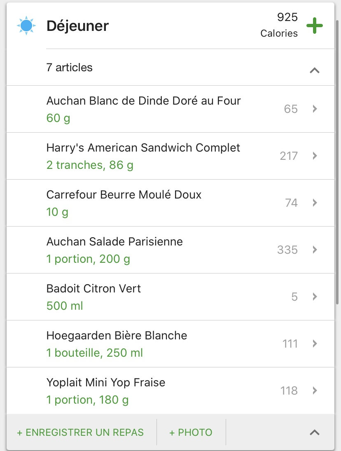This screenshot has height=451, width=341.
Task: Tap the 1 bouteille, 250 ml portion
Action: [95, 353]
